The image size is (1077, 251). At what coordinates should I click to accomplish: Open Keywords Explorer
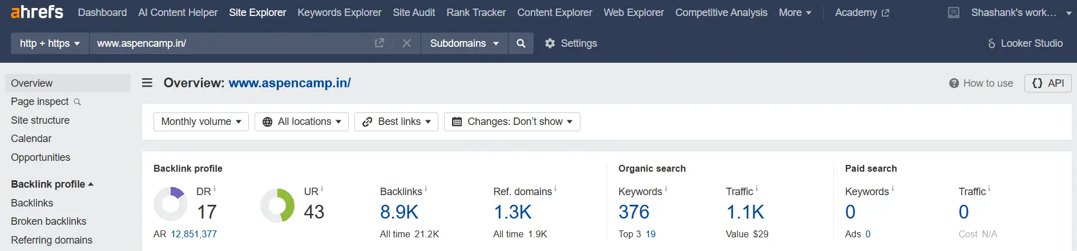340,13
